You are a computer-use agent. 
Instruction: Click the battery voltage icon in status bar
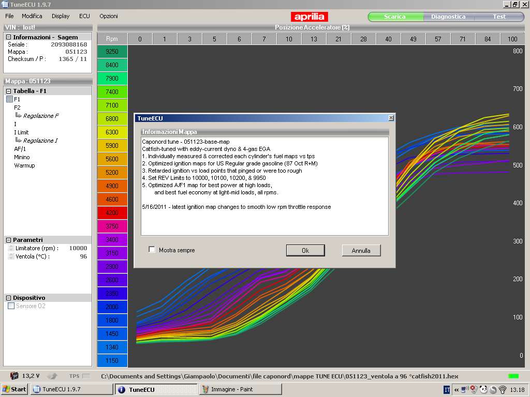coord(14,376)
